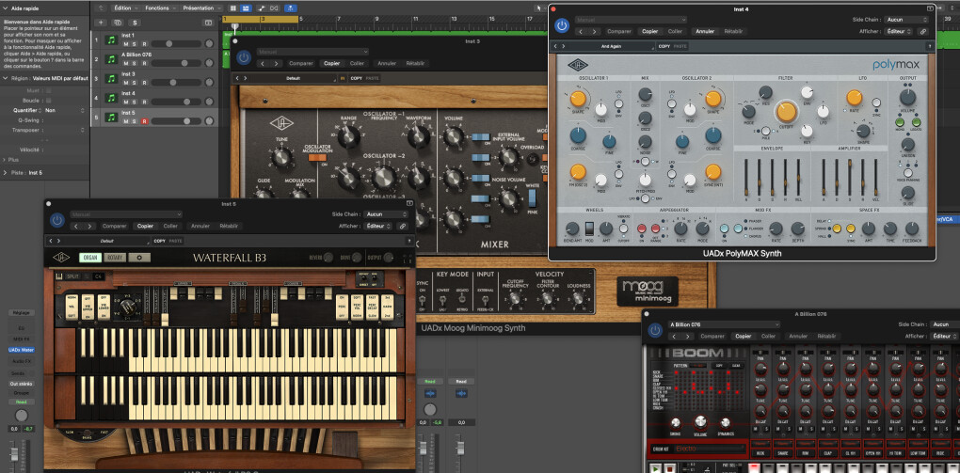This screenshot has height=473, width=960.
Task: Click the keyboard split icon on Waterfall B3
Action: click(60, 276)
